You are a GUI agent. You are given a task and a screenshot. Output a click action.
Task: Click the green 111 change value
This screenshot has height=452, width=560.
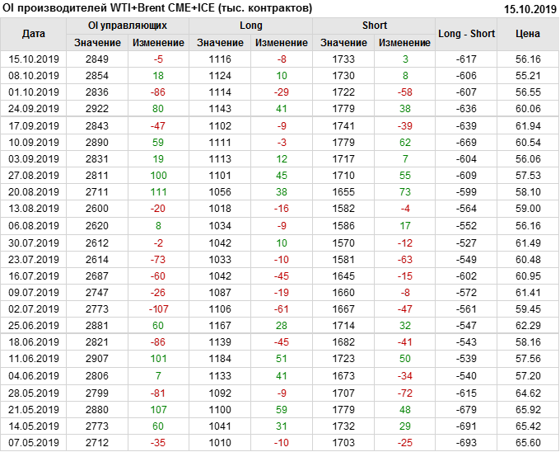(x=158, y=191)
